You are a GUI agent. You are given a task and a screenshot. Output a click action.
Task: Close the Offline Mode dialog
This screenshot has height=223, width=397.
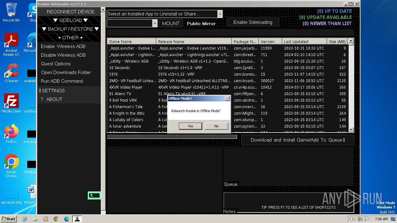pos(227,98)
